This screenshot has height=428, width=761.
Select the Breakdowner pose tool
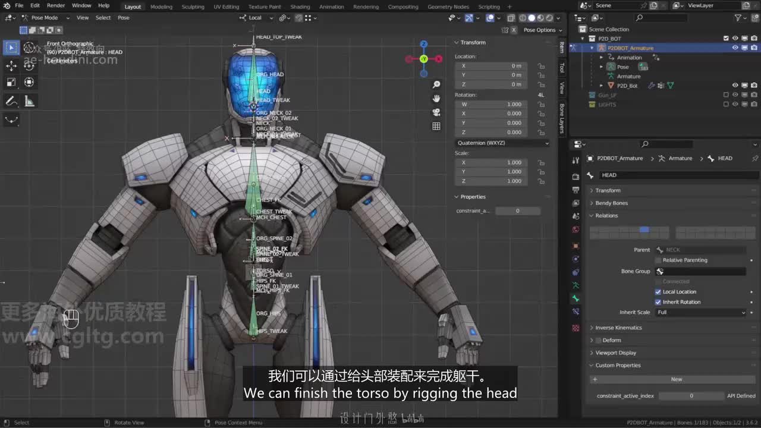pyautogui.click(x=11, y=120)
